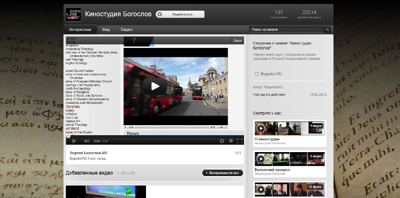The width and height of the screenshot is (400, 198).
Task: Open the Болонский процесс playlist title
Action: pyautogui.click(x=272, y=170)
